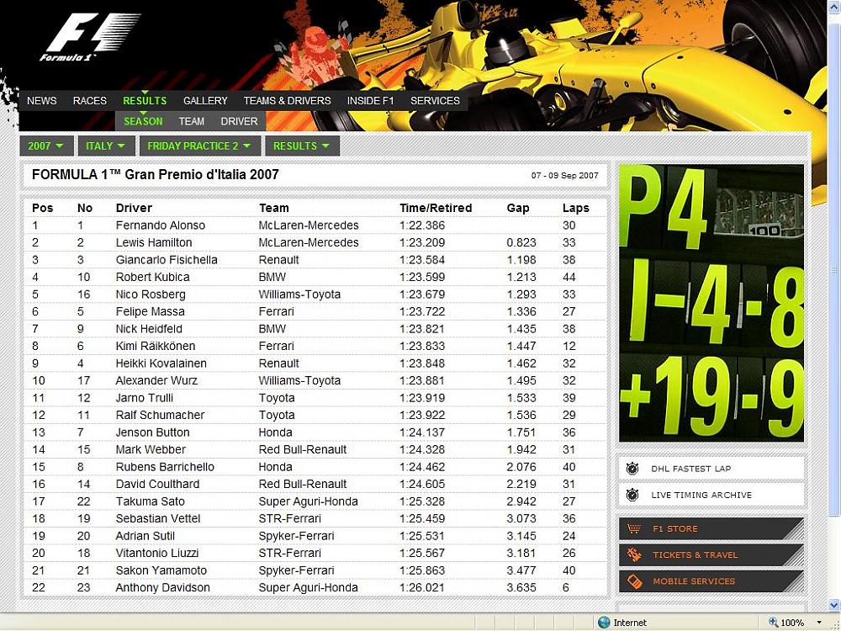Expand the Friday Practice 2 session dropdown
Image resolution: width=841 pixels, height=631 pixels.
click(x=199, y=146)
